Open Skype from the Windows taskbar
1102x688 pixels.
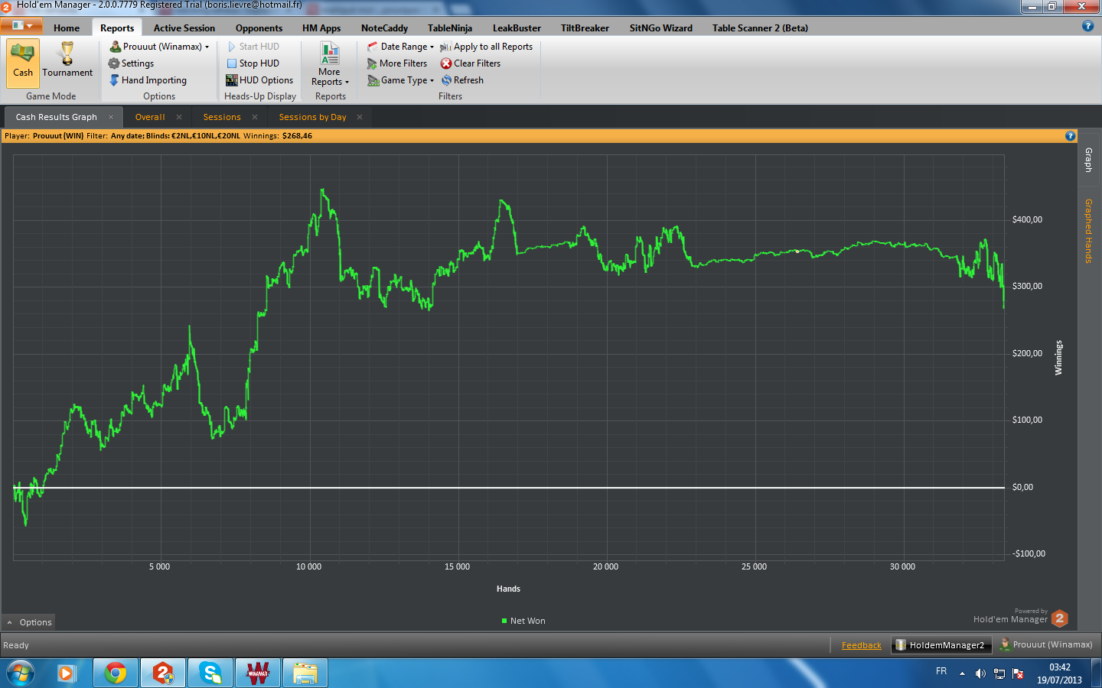pos(210,673)
